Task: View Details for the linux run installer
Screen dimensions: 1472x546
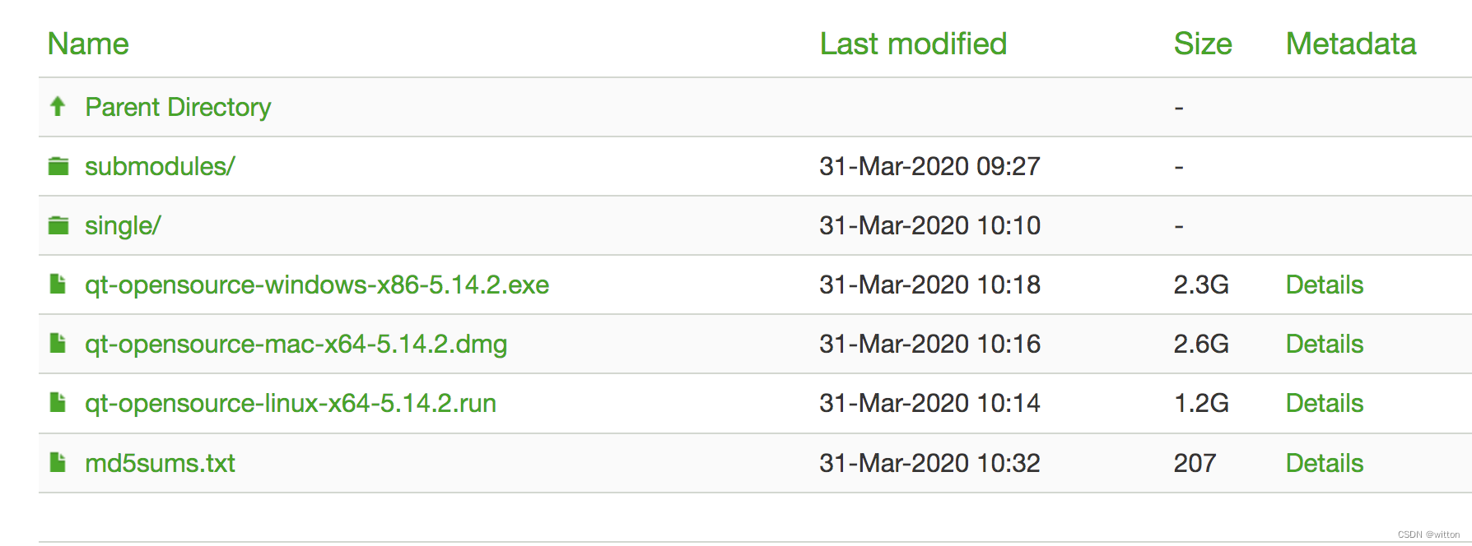Action: tap(1324, 403)
